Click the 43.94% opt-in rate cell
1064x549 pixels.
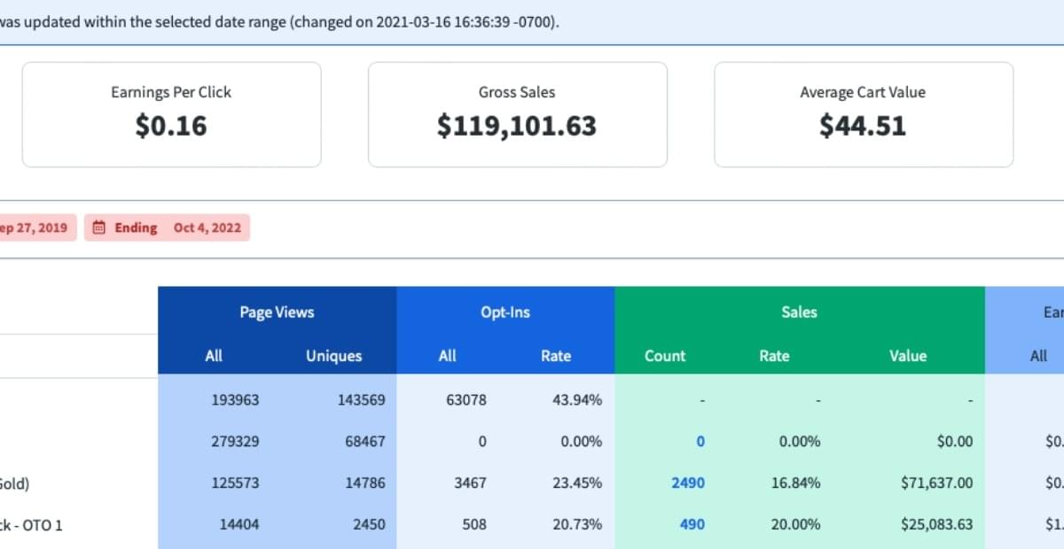pos(577,399)
